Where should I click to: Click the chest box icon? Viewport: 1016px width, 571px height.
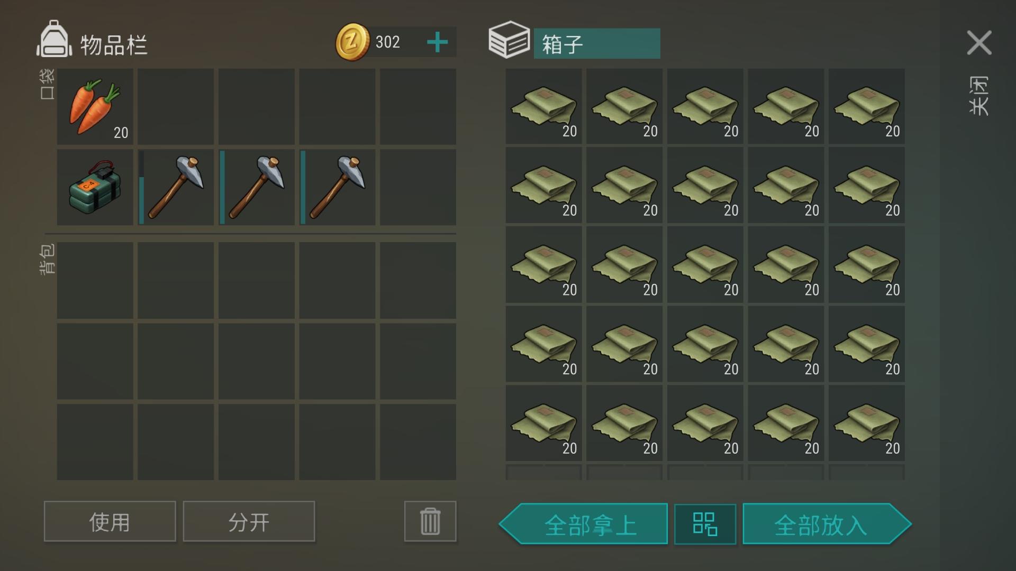tap(509, 40)
